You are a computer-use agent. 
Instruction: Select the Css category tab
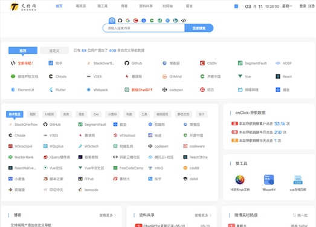[x=96, y=114]
